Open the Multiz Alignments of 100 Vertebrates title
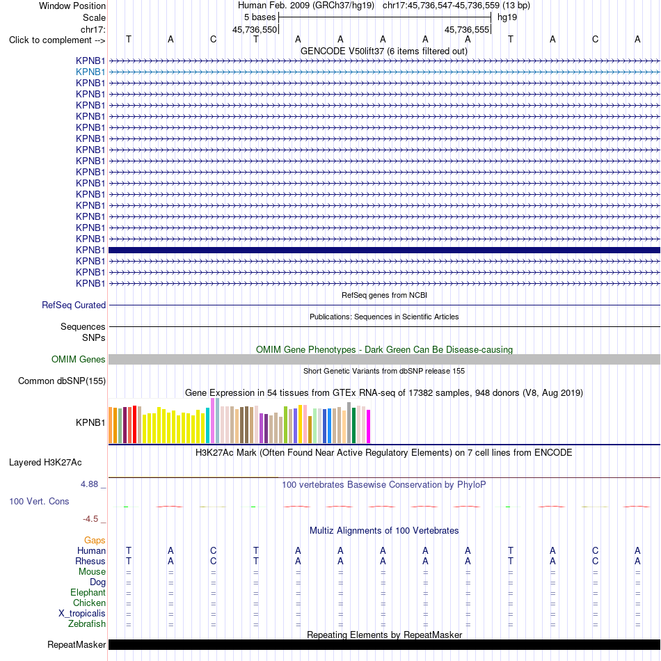 coord(384,531)
